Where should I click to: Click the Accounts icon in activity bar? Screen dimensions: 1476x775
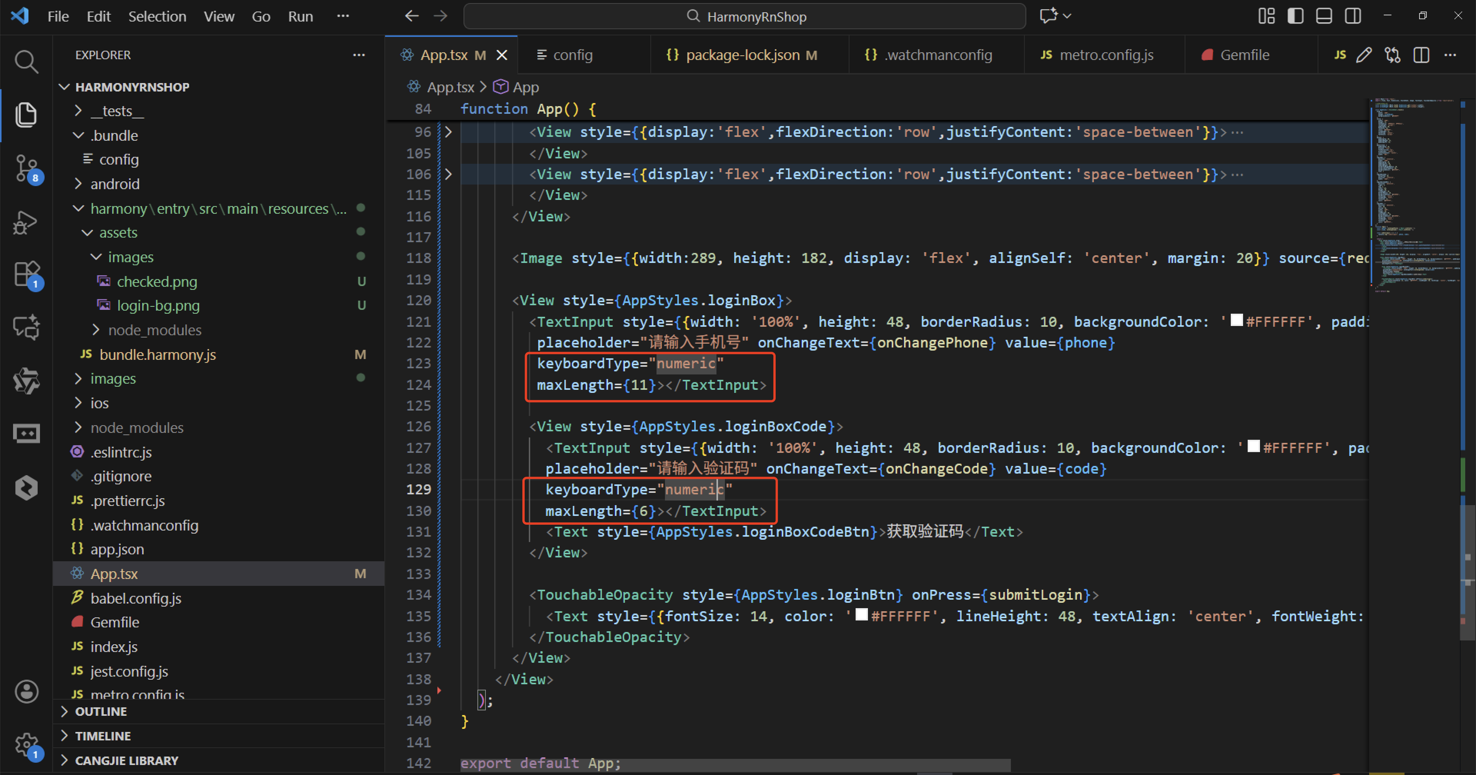(x=26, y=691)
